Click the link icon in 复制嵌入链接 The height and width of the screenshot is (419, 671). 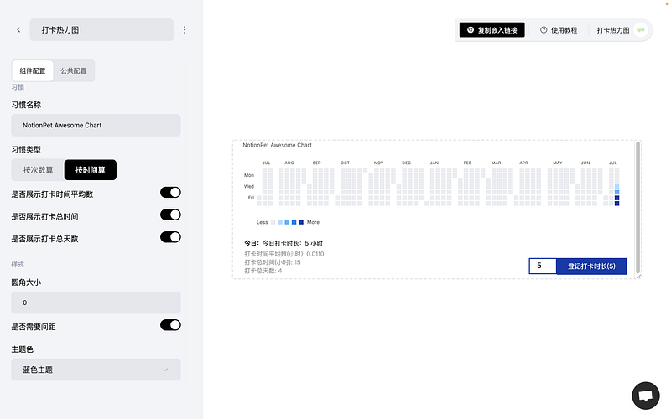click(x=471, y=30)
